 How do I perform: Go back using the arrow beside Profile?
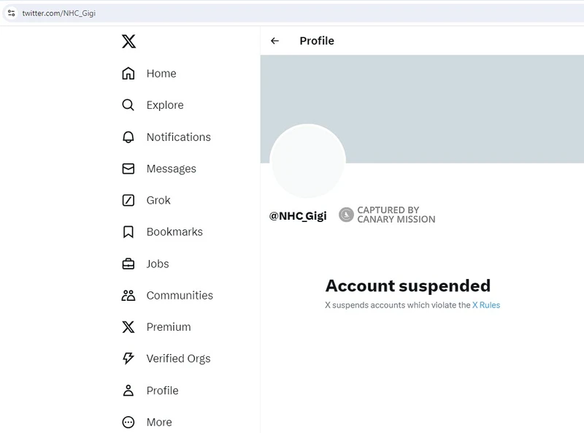[275, 41]
